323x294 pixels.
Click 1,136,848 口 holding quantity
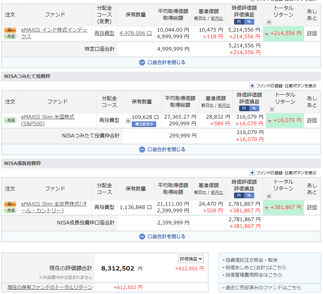click(135, 207)
